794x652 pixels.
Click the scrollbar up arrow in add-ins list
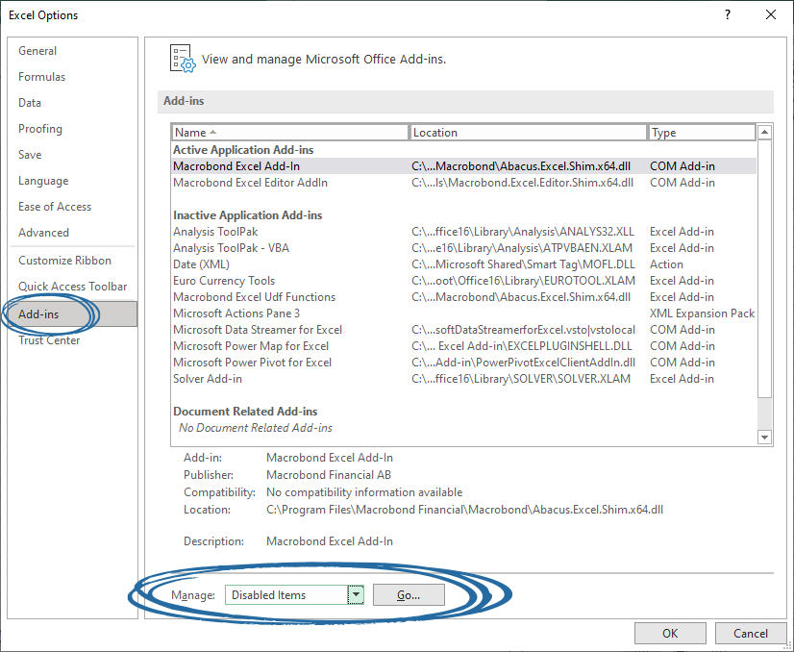tap(764, 132)
